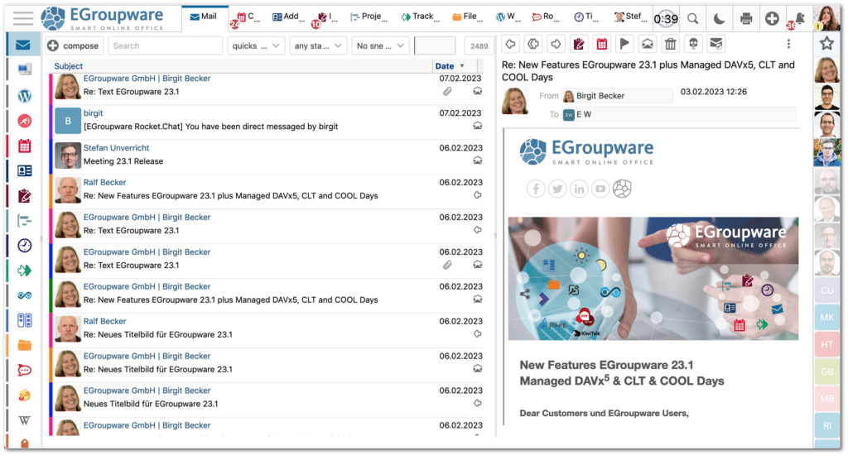Click the Facebook icon in email
848x460 pixels.
(536, 189)
